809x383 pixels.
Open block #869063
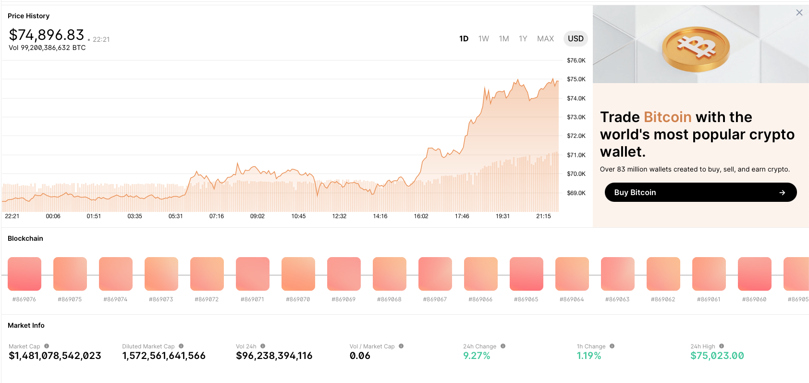click(x=618, y=274)
